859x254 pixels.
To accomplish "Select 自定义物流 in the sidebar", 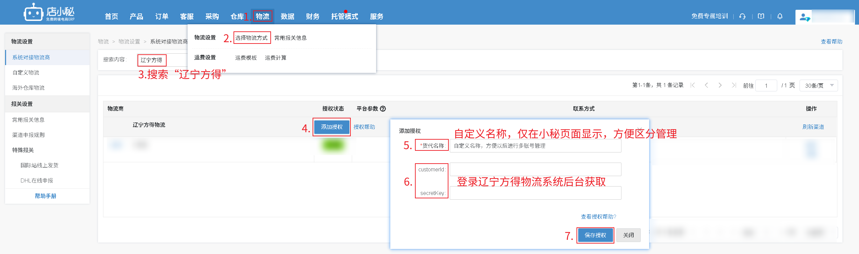I will [26, 73].
